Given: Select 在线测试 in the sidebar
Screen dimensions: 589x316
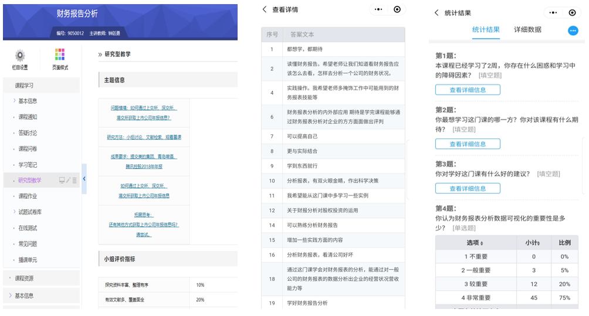Looking at the screenshot, I should [x=28, y=227].
